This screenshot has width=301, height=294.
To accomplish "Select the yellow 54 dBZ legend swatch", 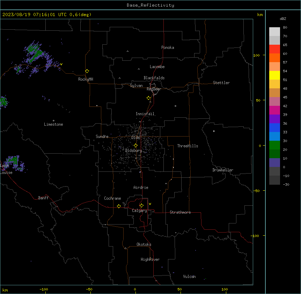I will tap(274, 75).
